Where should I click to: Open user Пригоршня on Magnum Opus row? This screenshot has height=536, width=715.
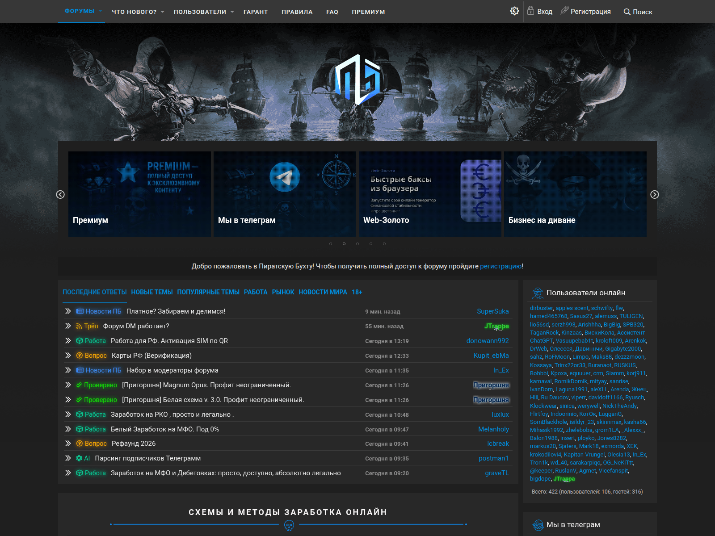[x=491, y=385]
